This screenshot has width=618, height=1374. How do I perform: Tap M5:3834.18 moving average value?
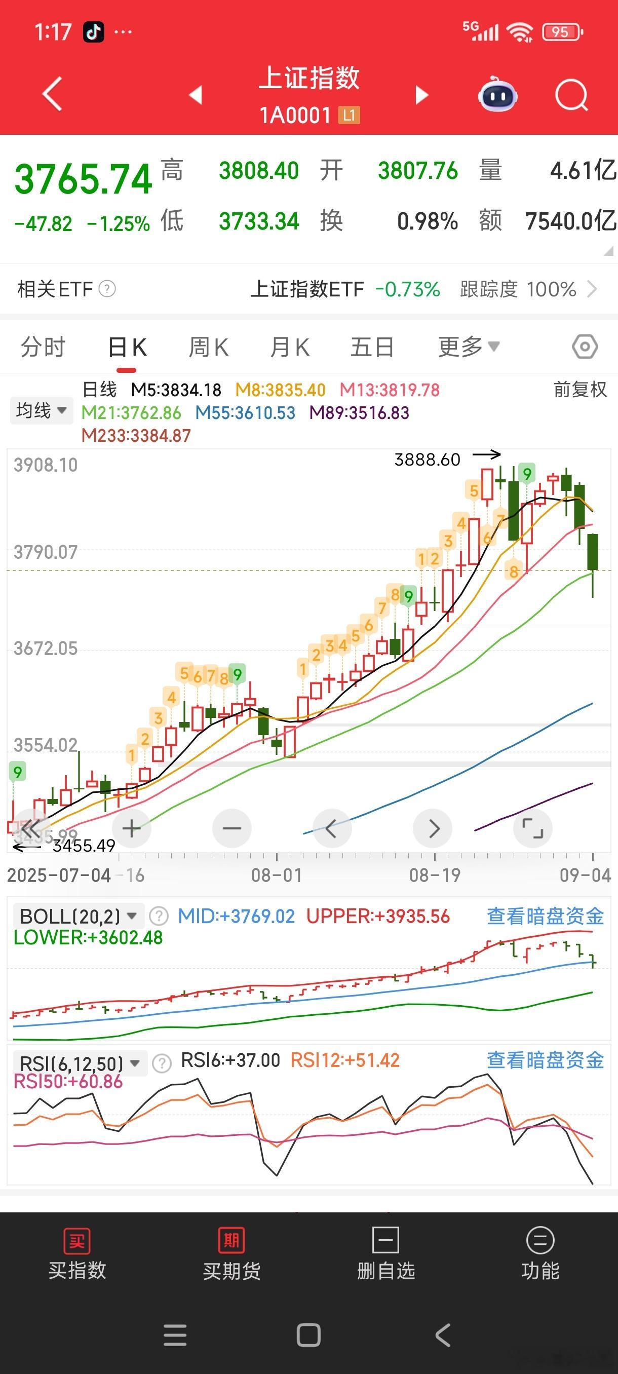176,390
